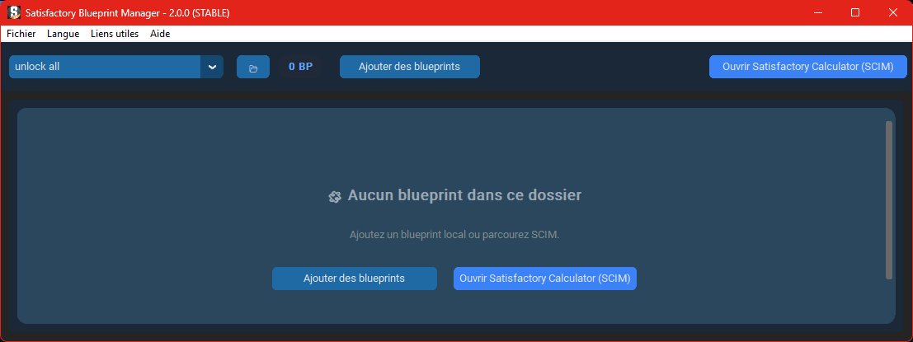The image size is (913, 342).
Task: Click the vertical scrollbar in the blueprint panel
Action: (888, 200)
